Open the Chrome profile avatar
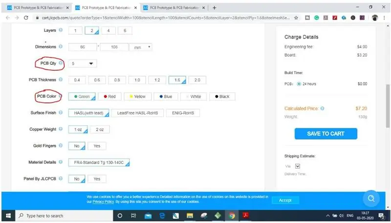 (x=375, y=18)
